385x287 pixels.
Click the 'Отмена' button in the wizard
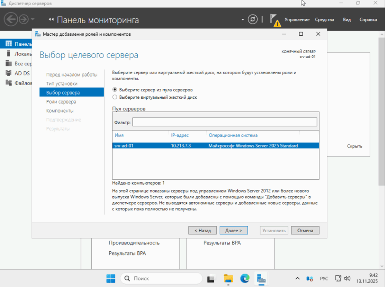[x=305, y=230]
